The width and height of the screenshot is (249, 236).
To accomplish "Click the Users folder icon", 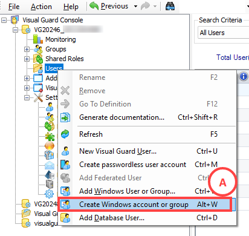I will click(38, 68).
